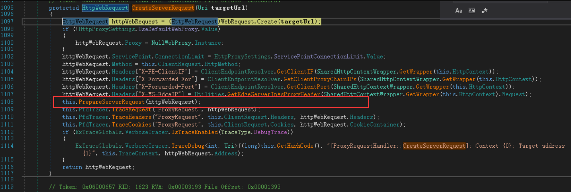This screenshot has width=571, height=192.
Task: Go to the IsTraceEnabled method
Action: pyautogui.click(x=194, y=132)
